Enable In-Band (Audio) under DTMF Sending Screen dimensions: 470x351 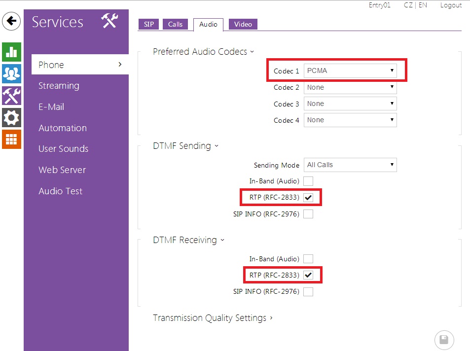coord(308,181)
